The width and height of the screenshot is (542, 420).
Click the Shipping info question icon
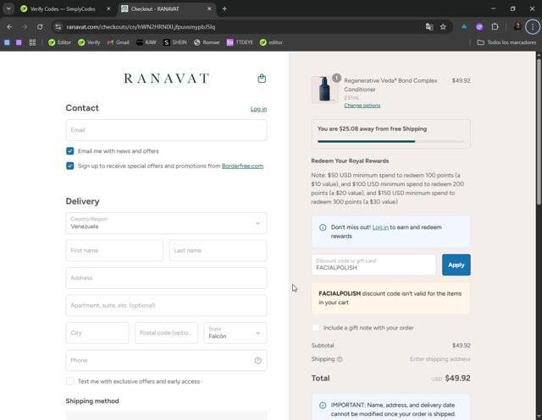(x=340, y=359)
